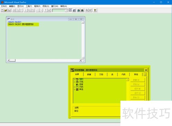Open the 工具(T) menu
172x126 pixels.
pyautogui.click(x=29, y=6)
